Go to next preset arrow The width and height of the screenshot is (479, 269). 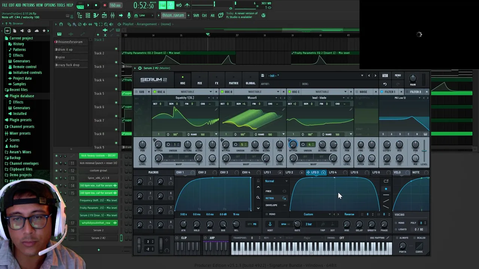375,75
